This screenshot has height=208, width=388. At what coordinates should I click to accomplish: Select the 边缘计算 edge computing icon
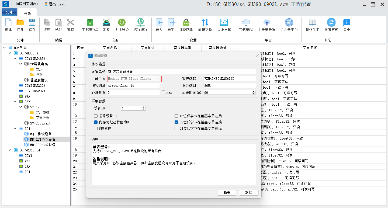[224, 25]
